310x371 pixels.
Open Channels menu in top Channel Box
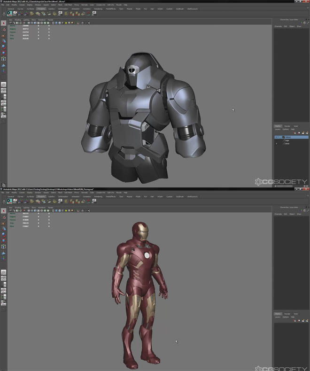[278, 26]
